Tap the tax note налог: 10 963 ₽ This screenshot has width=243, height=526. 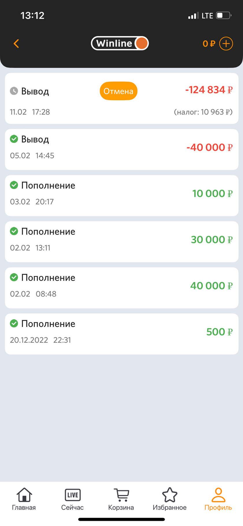click(203, 112)
